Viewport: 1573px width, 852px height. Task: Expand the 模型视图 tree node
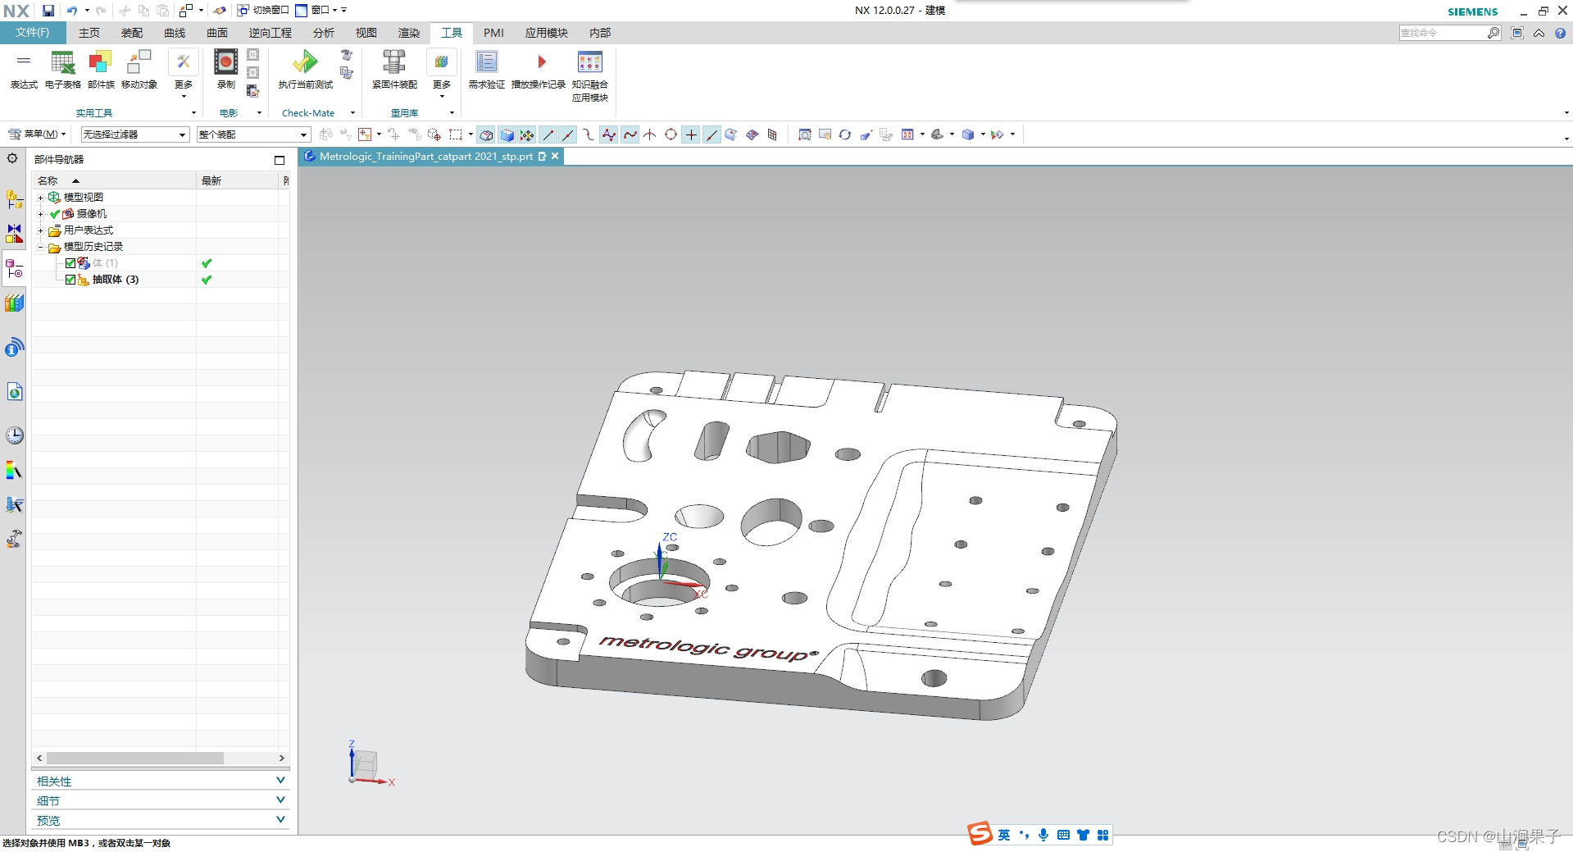click(40, 198)
